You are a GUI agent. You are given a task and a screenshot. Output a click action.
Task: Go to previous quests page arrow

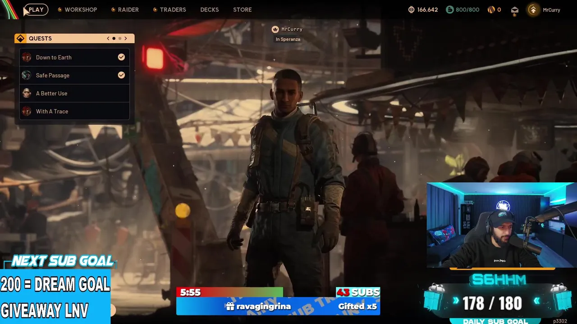[108, 38]
